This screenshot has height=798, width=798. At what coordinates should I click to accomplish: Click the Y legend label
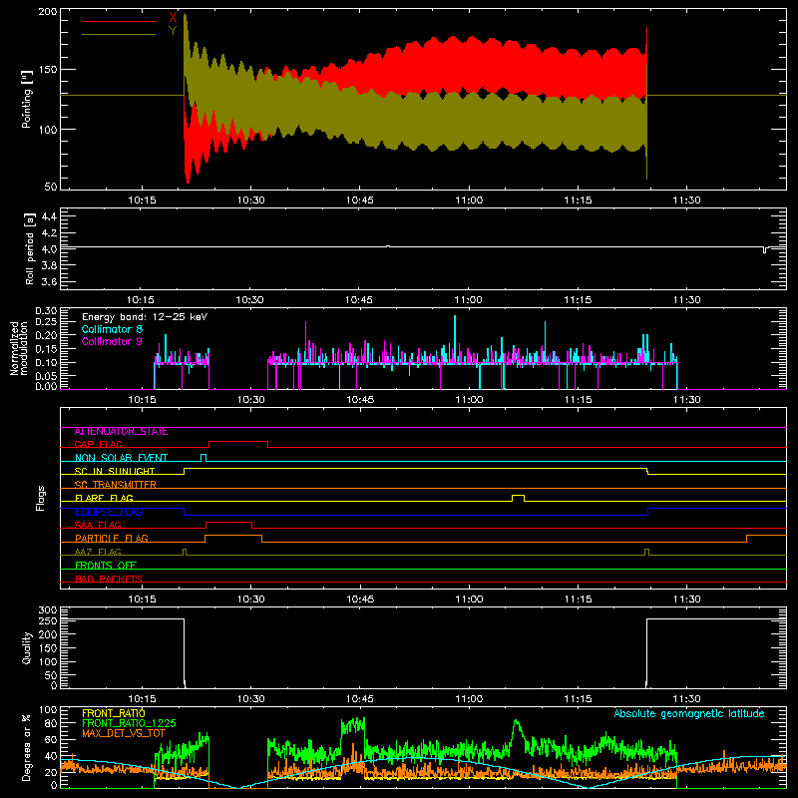tap(173, 31)
